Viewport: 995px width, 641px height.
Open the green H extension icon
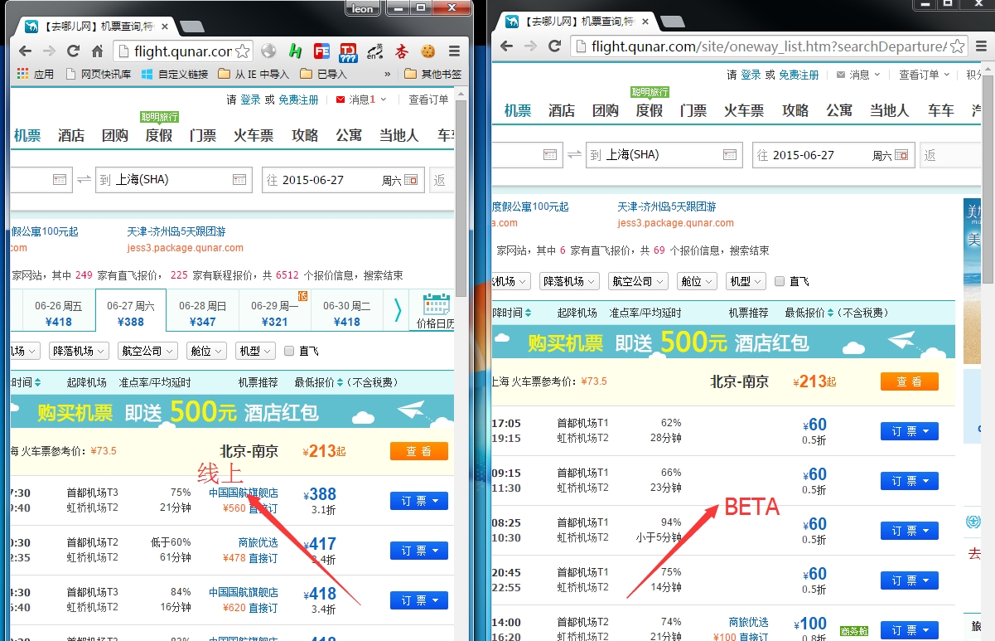point(295,51)
